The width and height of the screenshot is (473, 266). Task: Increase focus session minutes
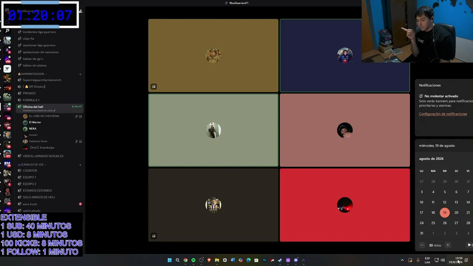click(x=448, y=245)
